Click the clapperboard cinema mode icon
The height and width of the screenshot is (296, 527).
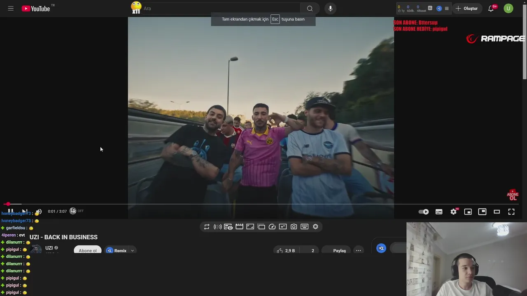(x=239, y=227)
